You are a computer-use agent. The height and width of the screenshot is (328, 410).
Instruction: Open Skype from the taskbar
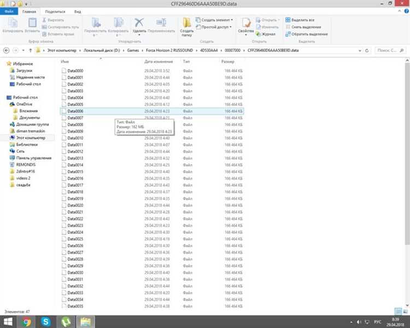pos(46,322)
